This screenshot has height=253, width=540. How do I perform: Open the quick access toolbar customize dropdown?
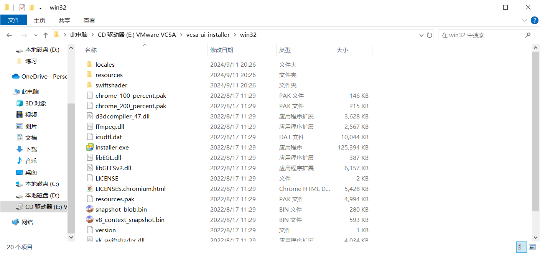40,8
